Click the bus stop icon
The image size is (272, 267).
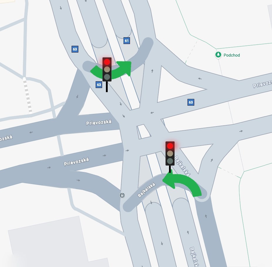(122, 195)
